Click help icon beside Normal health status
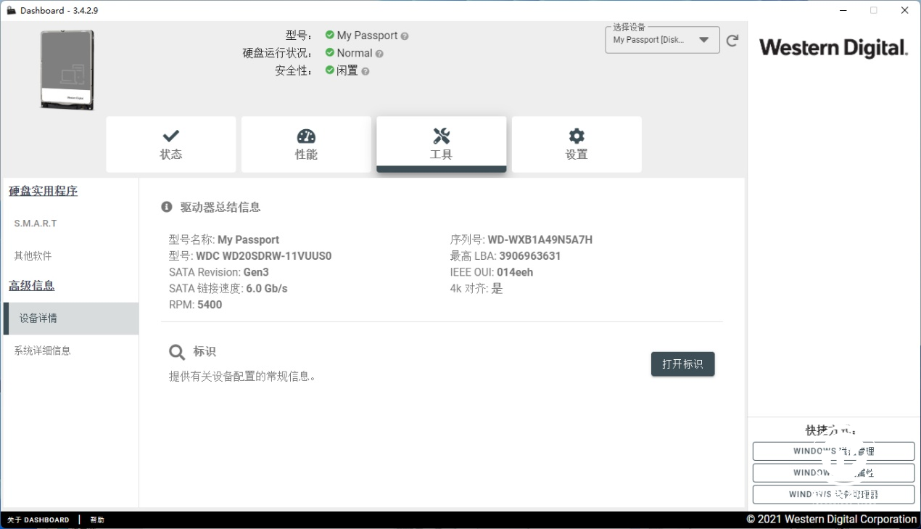Image resolution: width=921 pixels, height=529 pixels. pos(379,54)
